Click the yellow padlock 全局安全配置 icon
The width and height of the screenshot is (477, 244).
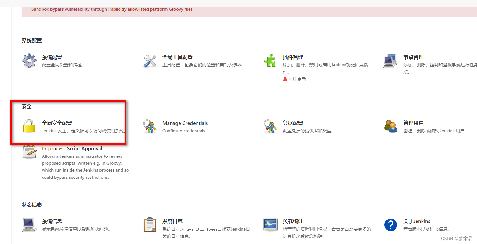[29, 126]
